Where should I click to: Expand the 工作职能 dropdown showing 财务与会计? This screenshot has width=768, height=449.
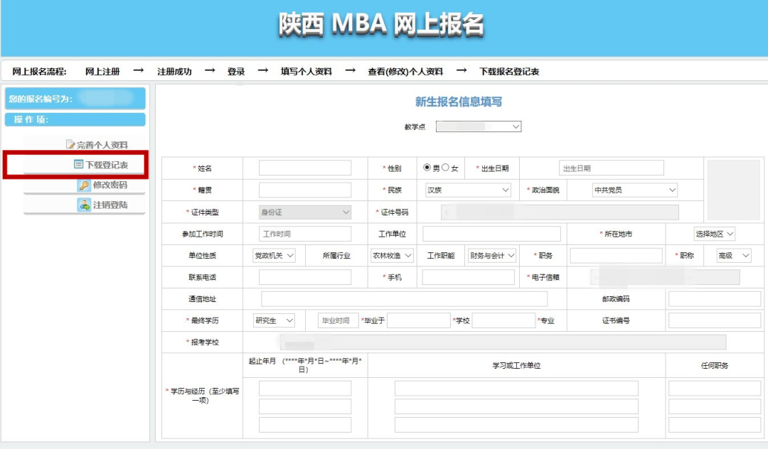(492, 255)
